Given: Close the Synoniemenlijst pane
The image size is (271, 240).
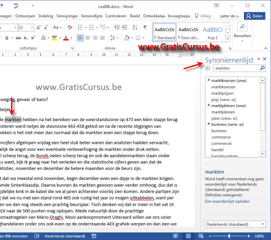Looking at the screenshot, I should pyautogui.click(x=264, y=59).
